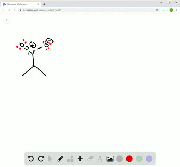Choose the lavender color swatch

[149, 159]
